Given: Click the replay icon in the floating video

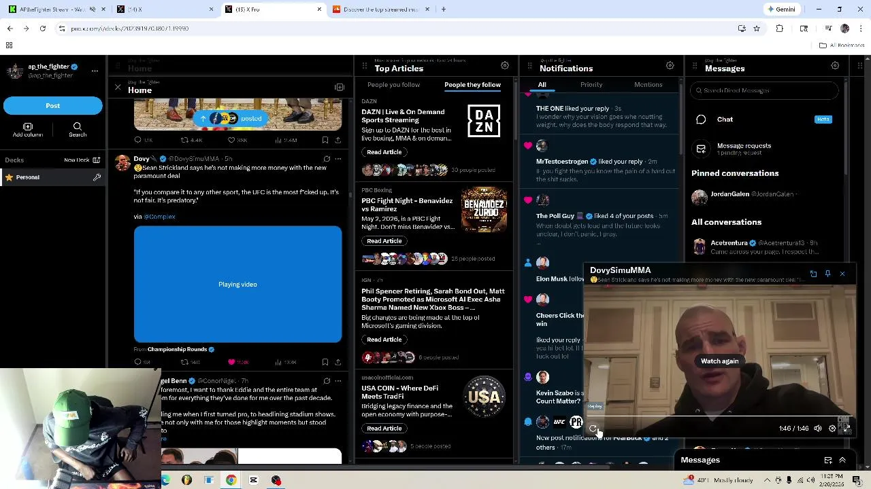Looking at the screenshot, I should pyautogui.click(x=593, y=429).
